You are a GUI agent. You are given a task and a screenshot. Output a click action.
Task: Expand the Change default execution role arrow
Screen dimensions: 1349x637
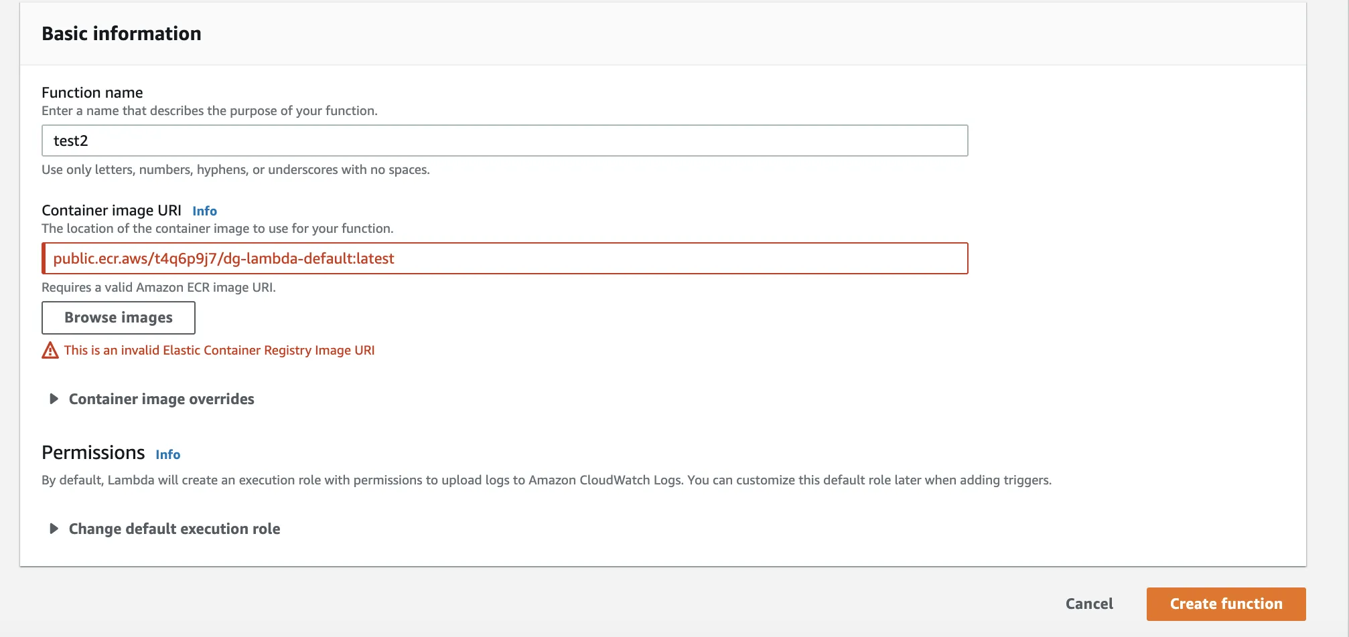click(x=54, y=529)
